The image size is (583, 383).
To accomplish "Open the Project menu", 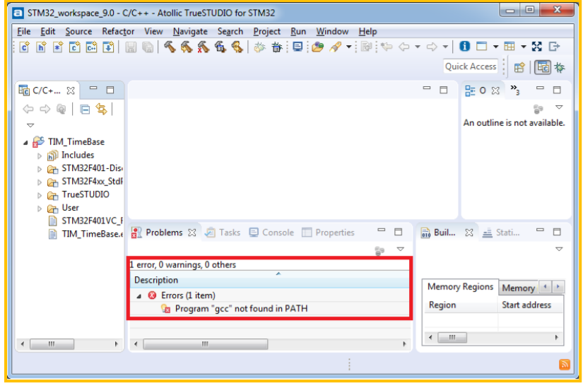I will point(266,32).
